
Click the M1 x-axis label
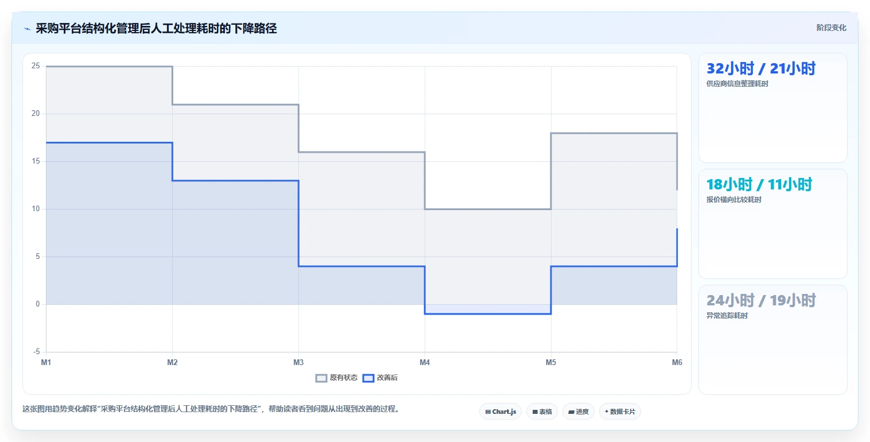[x=46, y=363]
